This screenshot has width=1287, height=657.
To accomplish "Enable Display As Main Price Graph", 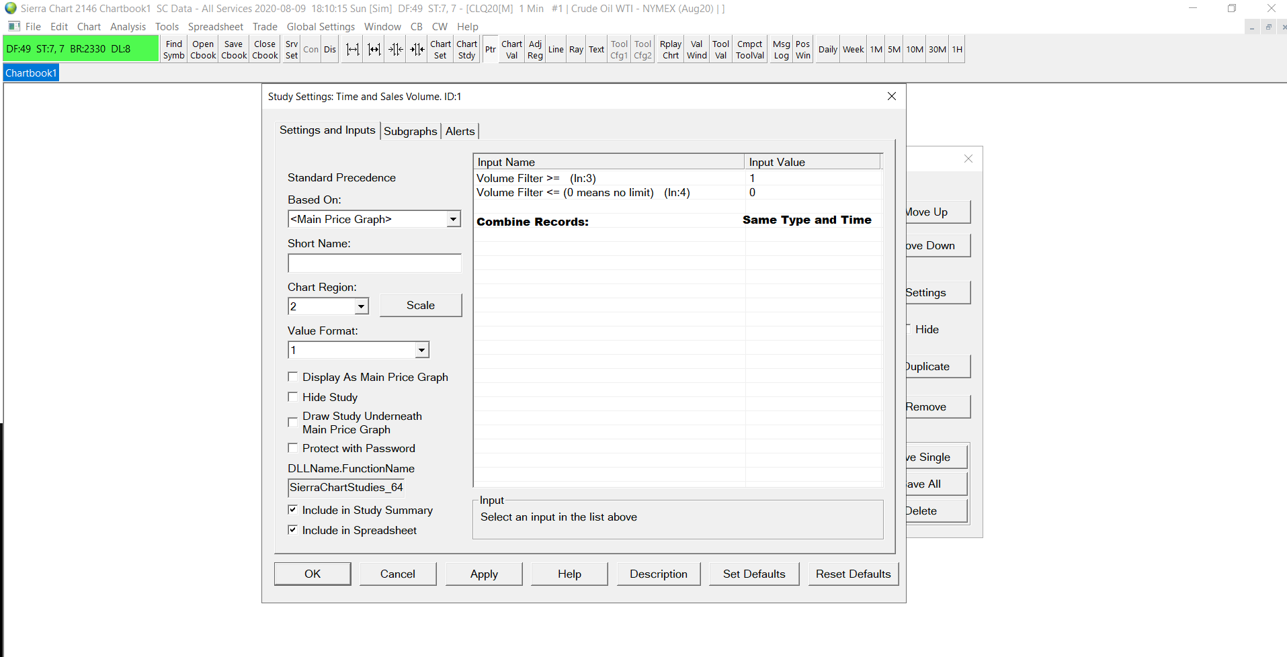I will 293,377.
